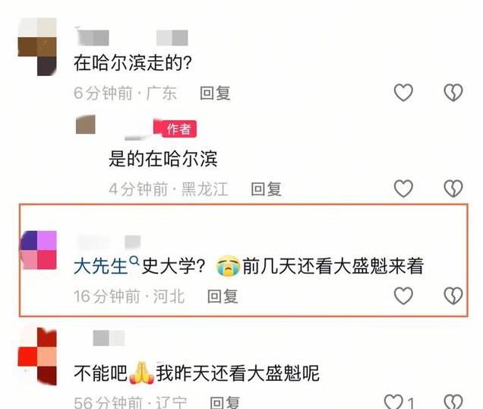Tap the comment text 是的在哈尔滨
483x409 pixels.
(x=163, y=159)
